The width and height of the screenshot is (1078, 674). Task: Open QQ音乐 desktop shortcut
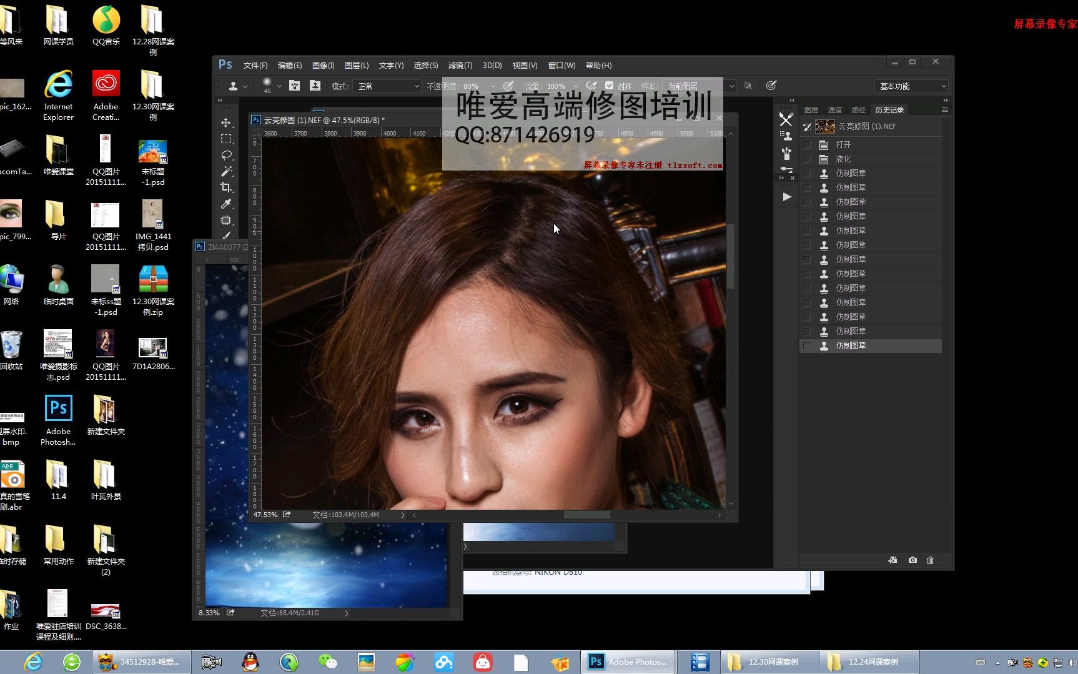(x=106, y=25)
